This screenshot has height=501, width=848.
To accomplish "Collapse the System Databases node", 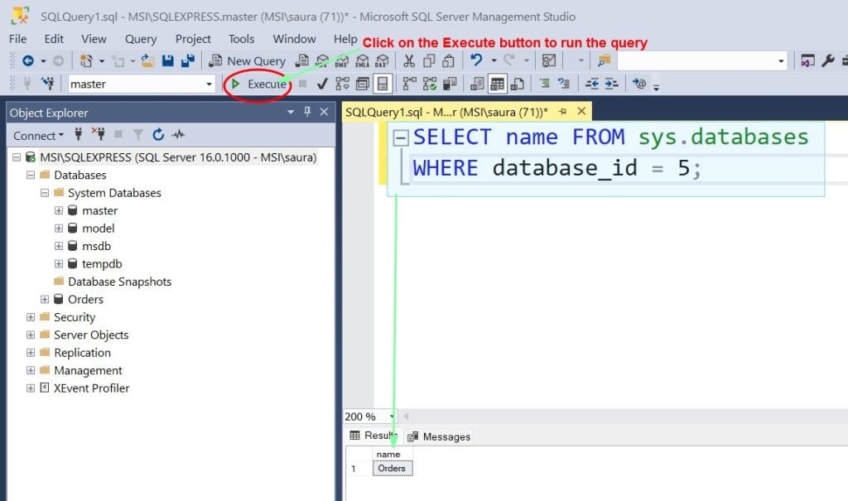I will (x=44, y=192).
